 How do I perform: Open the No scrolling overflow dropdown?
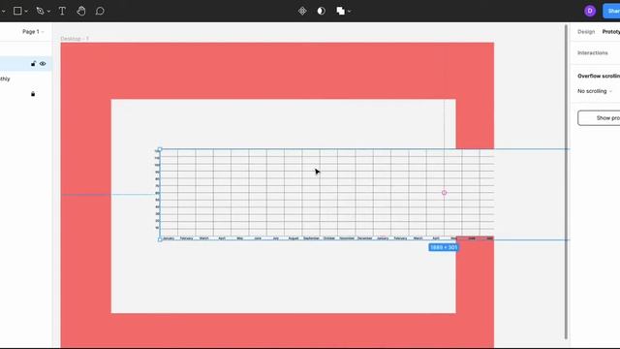[595, 91]
